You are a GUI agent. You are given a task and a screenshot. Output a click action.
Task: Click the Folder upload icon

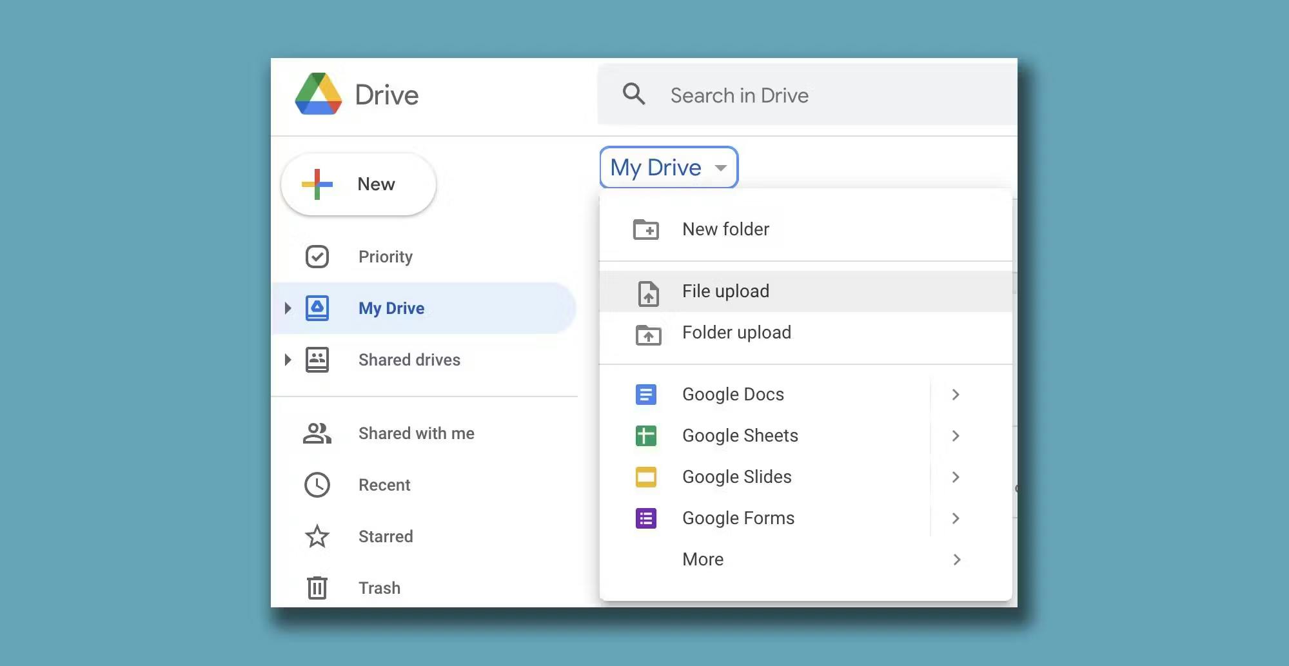coord(647,334)
